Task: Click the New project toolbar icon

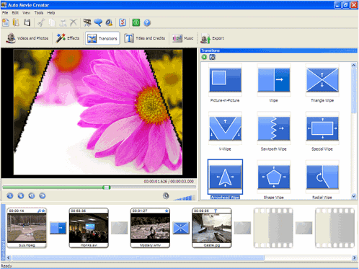Action: 6,23
